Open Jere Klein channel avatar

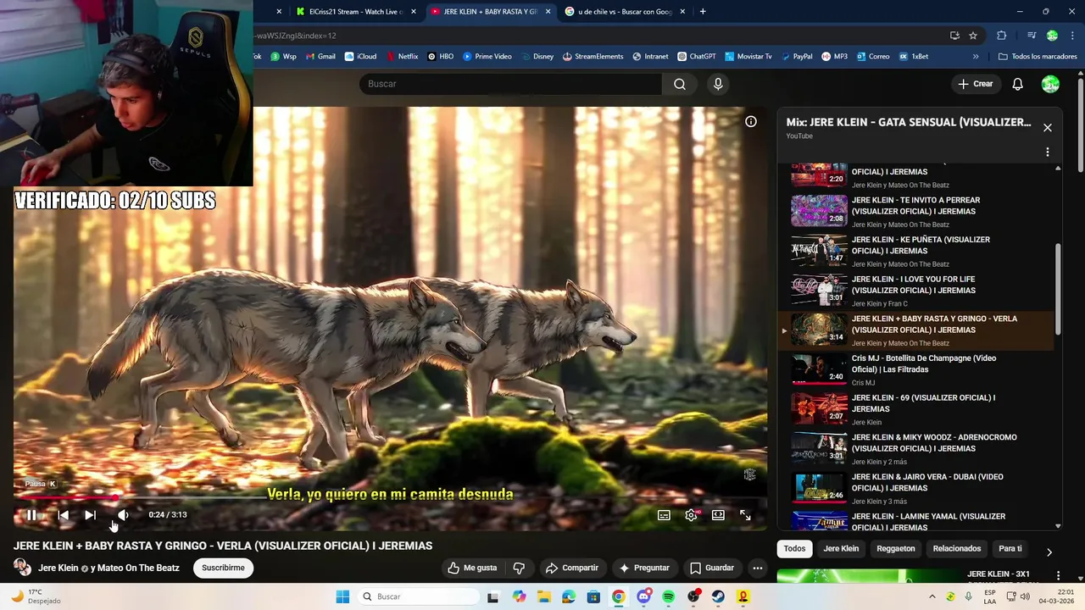pos(23,568)
